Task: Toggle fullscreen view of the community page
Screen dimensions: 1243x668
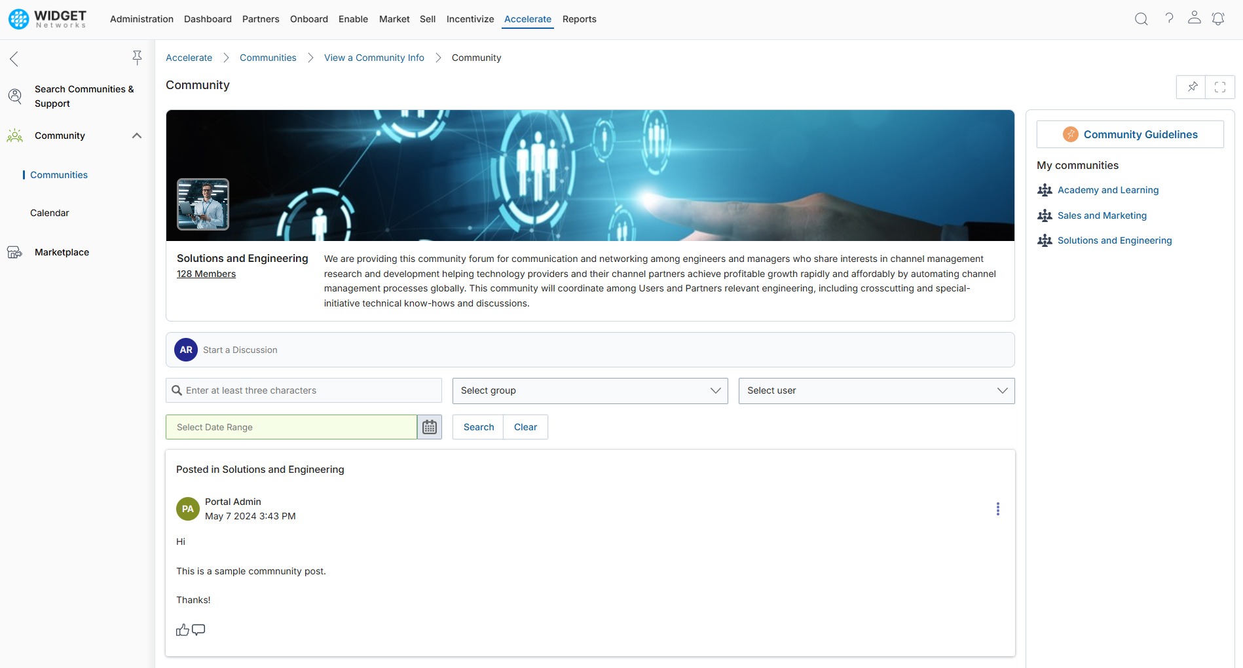Action: click(x=1219, y=87)
